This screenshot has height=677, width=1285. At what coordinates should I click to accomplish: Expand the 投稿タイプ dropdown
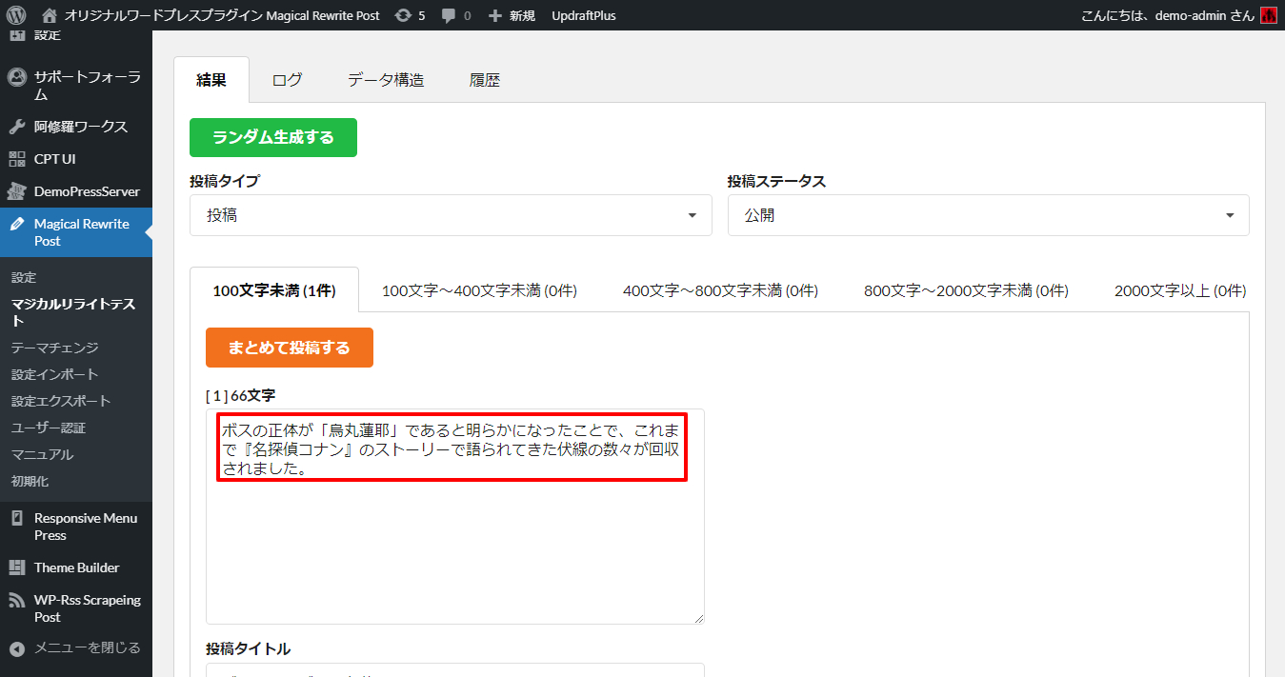[451, 215]
